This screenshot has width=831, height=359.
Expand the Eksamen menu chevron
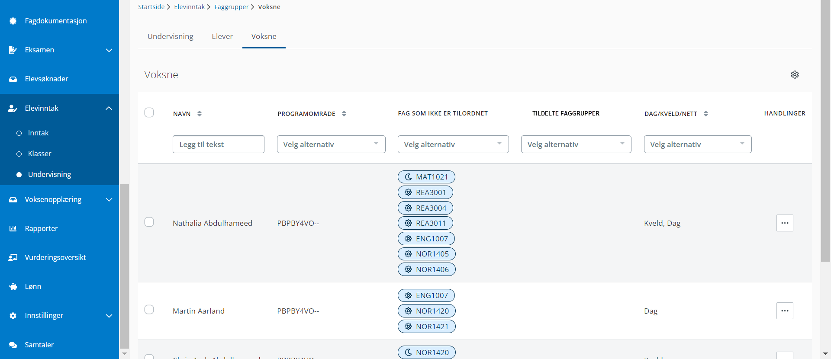click(109, 50)
